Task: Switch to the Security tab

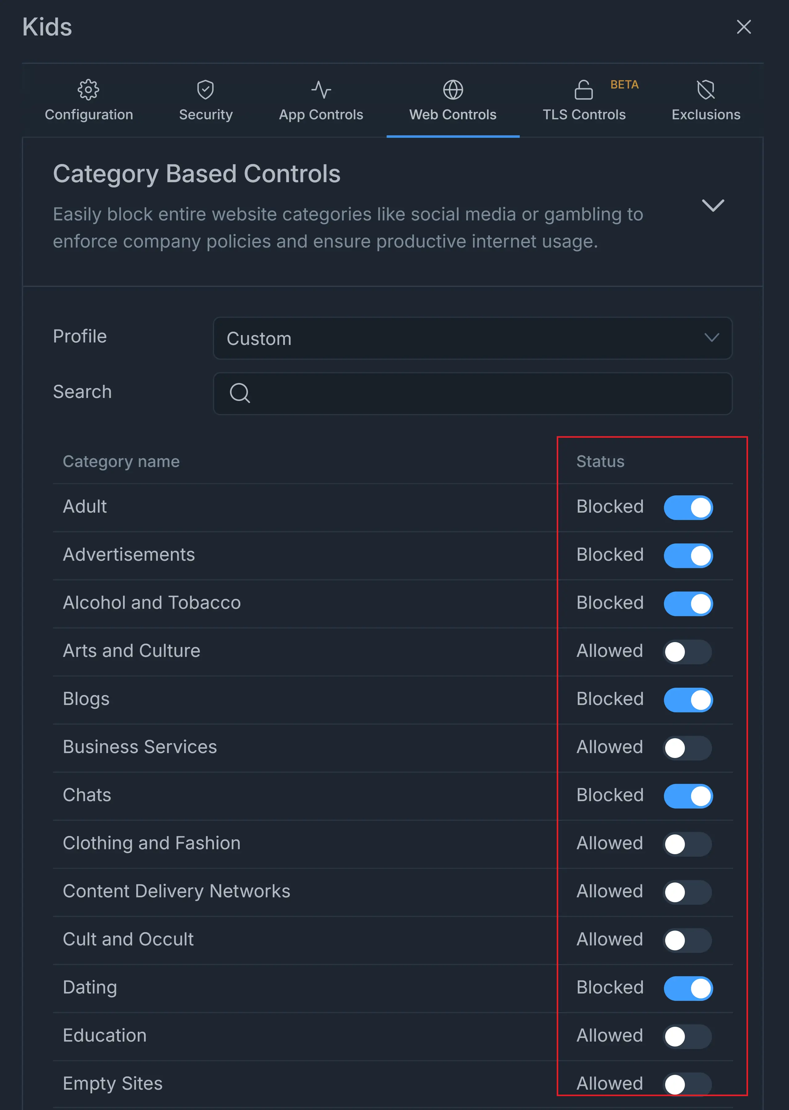Action: 205,100
